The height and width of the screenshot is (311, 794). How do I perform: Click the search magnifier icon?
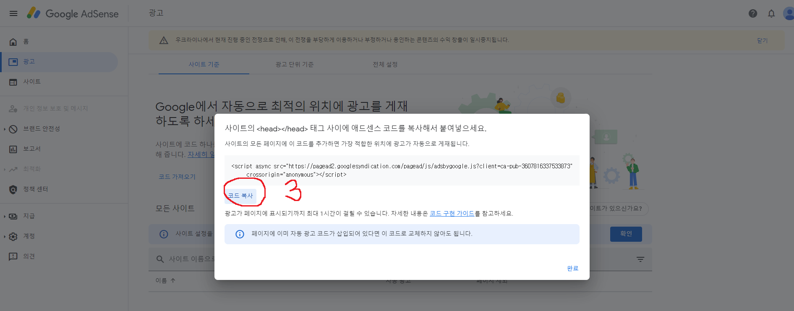(x=160, y=259)
